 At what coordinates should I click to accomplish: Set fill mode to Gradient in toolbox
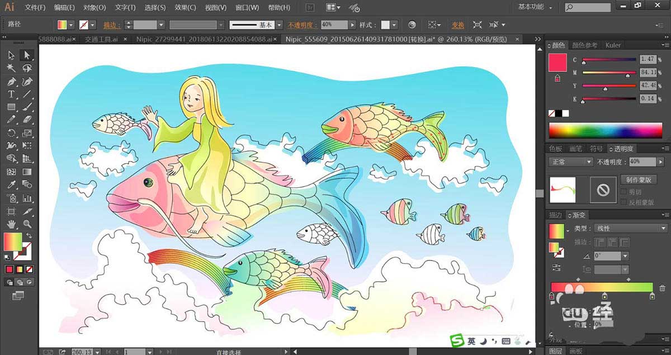pos(18,269)
